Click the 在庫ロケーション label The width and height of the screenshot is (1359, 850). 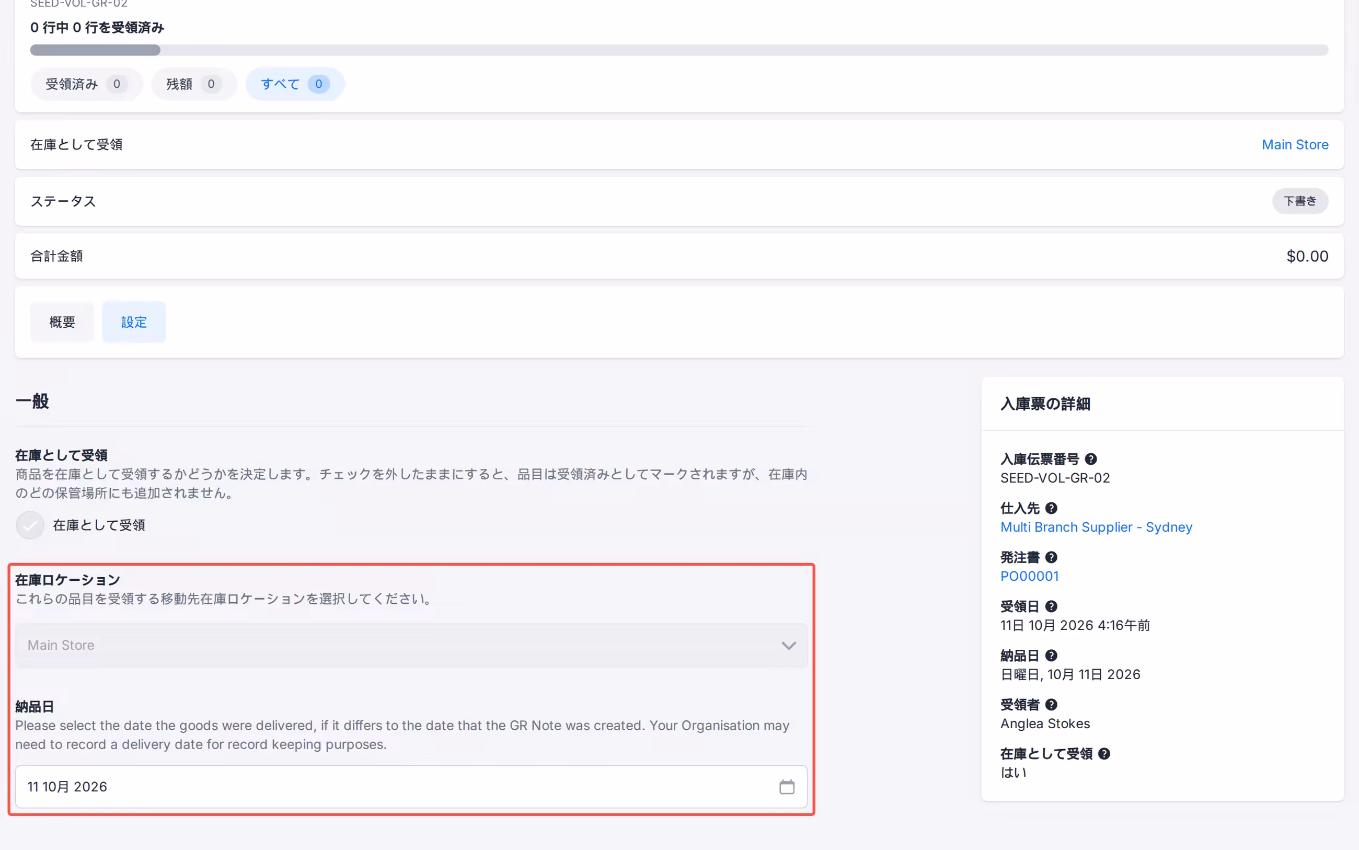click(67, 580)
